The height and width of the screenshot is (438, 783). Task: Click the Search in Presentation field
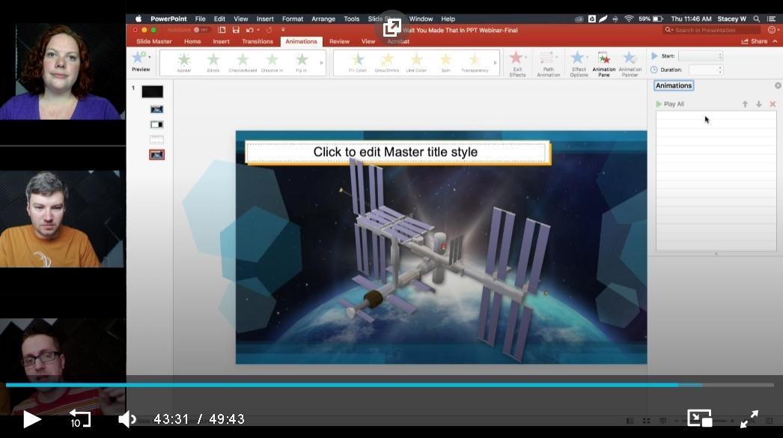pos(712,30)
